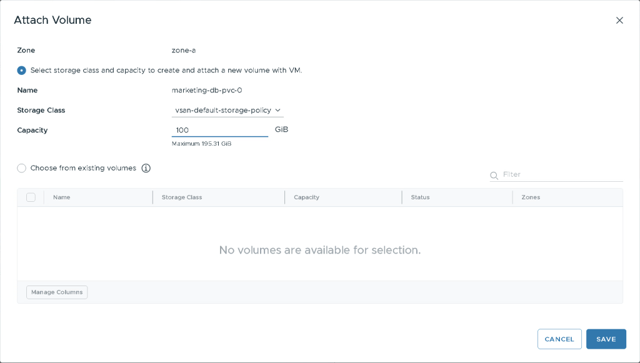
Task: Save the volume attachment
Action: pos(606,339)
